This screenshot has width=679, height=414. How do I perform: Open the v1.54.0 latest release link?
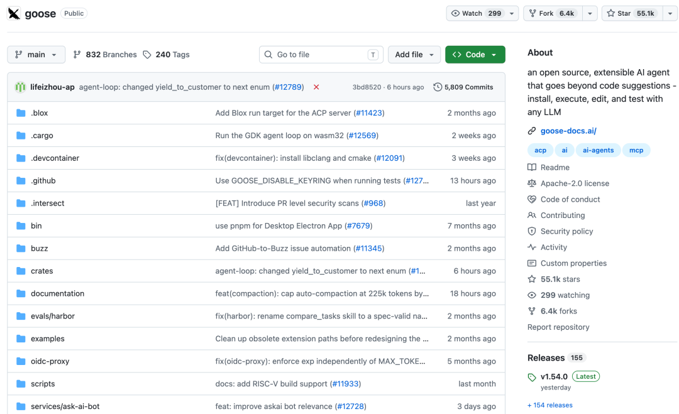pos(554,377)
